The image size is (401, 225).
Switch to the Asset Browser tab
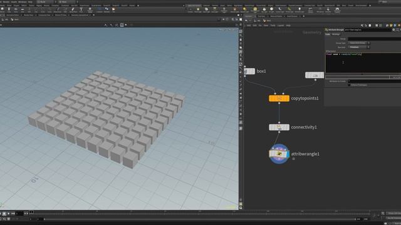tap(292, 16)
